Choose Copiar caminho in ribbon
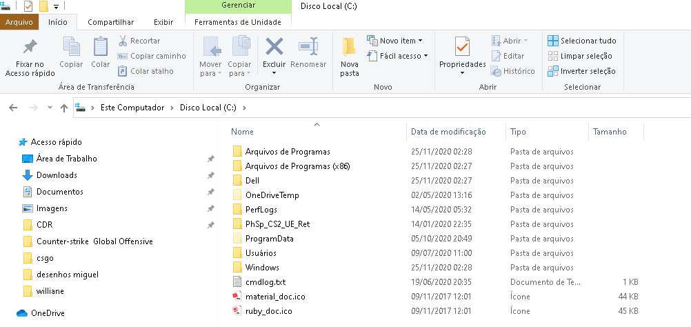Viewport: 691px width, 327px height. click(x=152, y=56)
